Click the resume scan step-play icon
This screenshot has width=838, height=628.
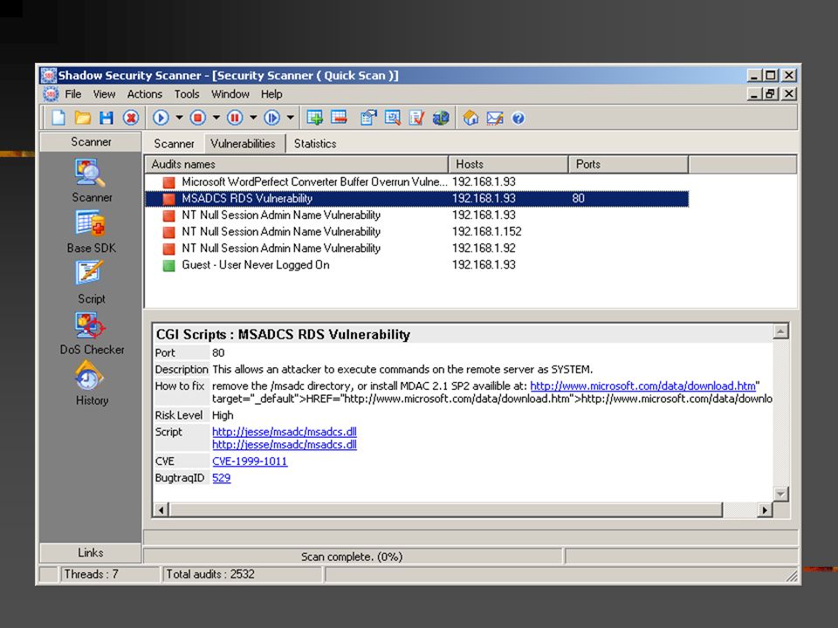[x=272, y=118]
